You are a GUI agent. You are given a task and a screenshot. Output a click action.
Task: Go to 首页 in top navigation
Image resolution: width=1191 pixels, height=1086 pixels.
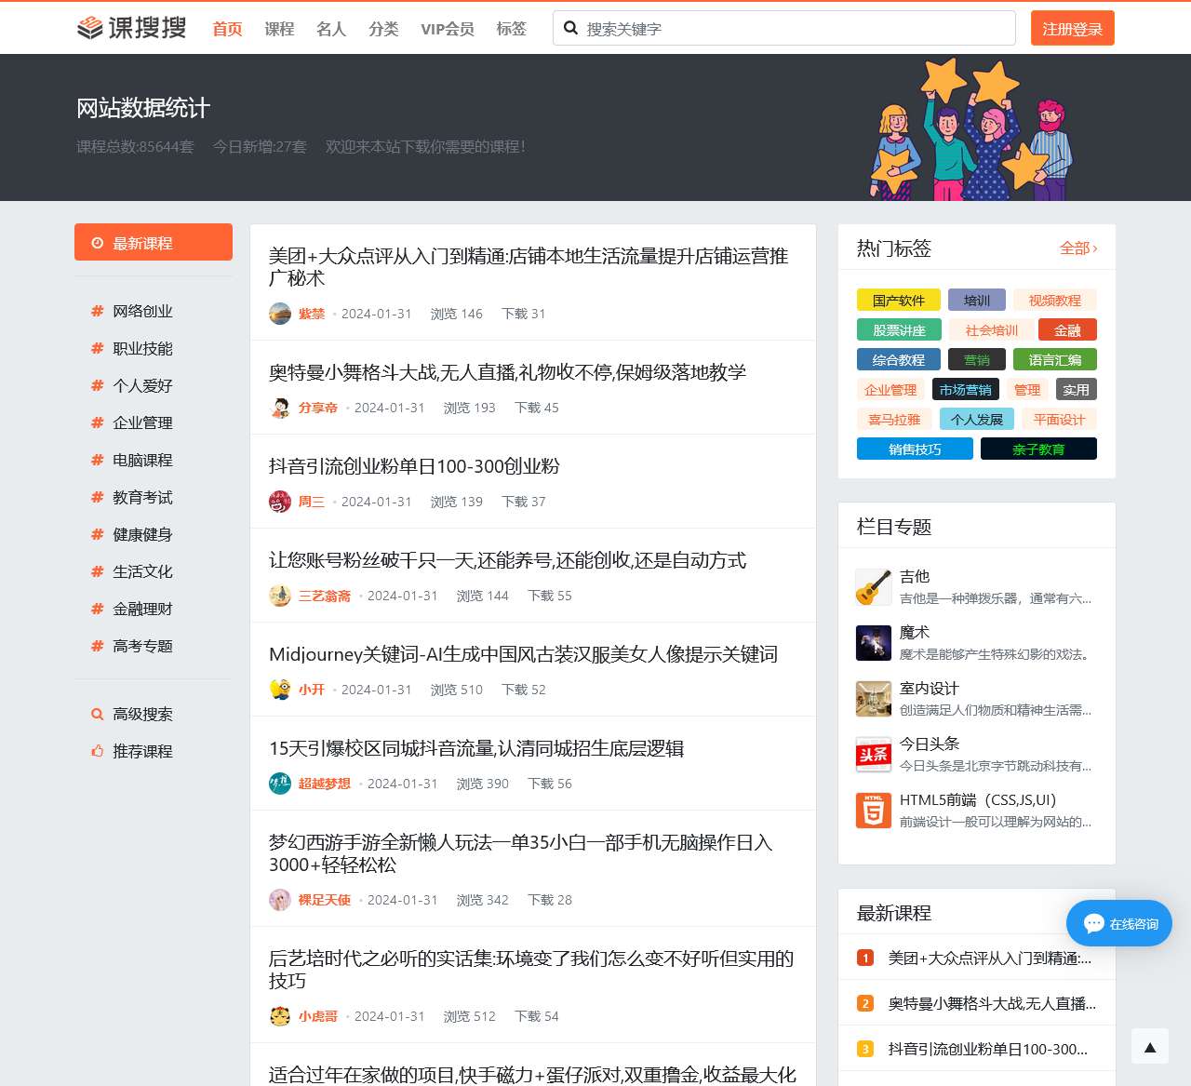click(x=227, y=29)
